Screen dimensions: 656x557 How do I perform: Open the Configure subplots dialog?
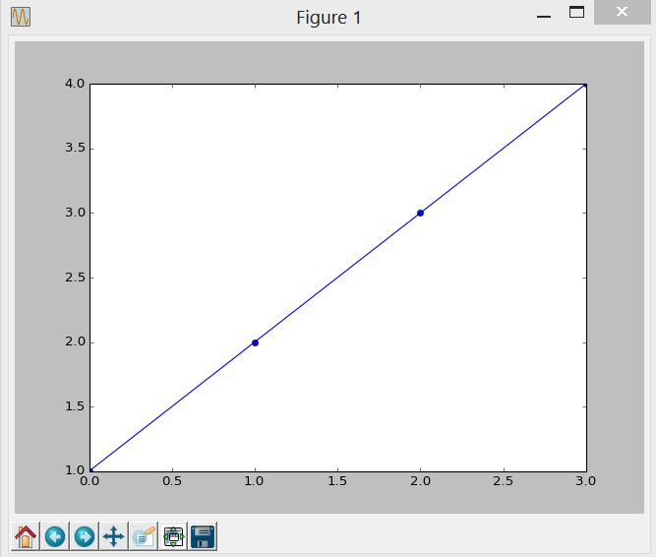[x=174, y=536]
